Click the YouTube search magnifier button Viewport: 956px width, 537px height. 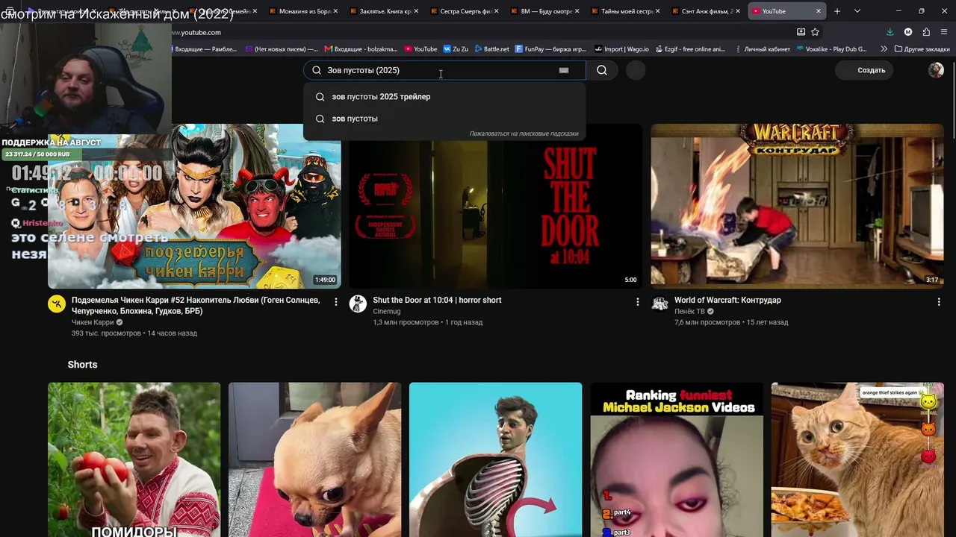tap(602, 70)
